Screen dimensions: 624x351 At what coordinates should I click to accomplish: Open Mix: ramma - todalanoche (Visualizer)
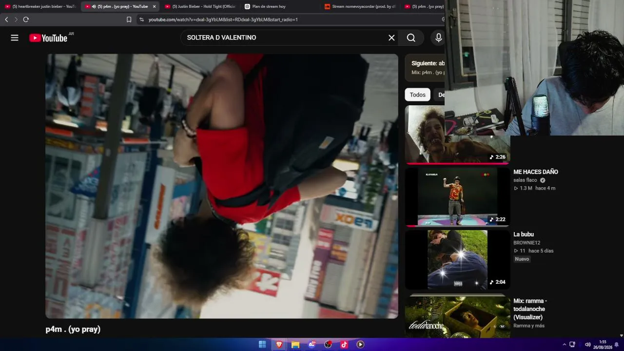pyautogui.click(x=530, y=309)
